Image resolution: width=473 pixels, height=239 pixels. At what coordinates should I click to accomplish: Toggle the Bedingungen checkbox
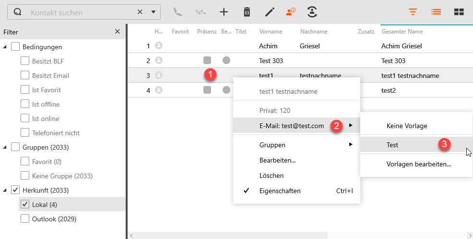pyautogui.click(x=15, y=46)
